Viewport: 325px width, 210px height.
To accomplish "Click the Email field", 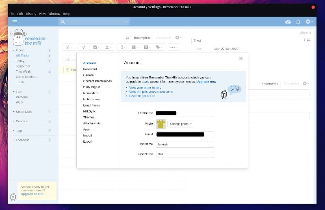I will [x=185, y=134].
